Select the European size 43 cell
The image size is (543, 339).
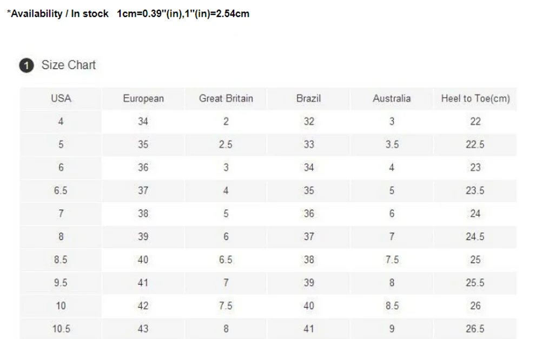point(143,329)
